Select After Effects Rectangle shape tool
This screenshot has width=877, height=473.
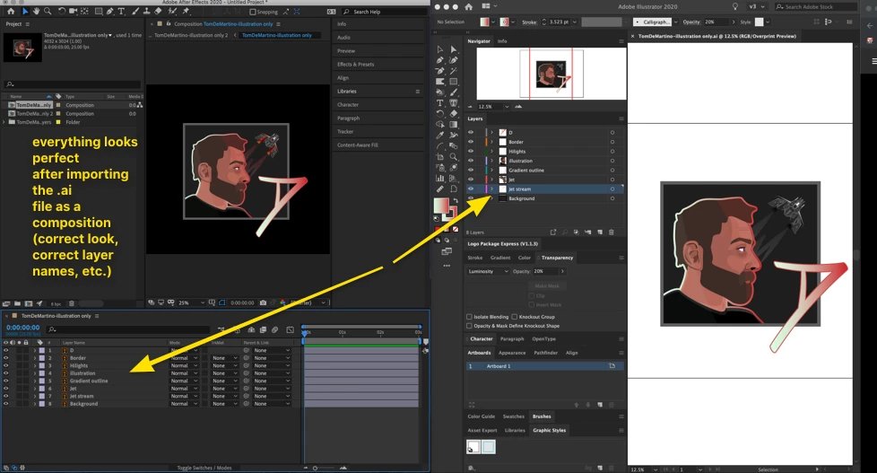point(99,11)
